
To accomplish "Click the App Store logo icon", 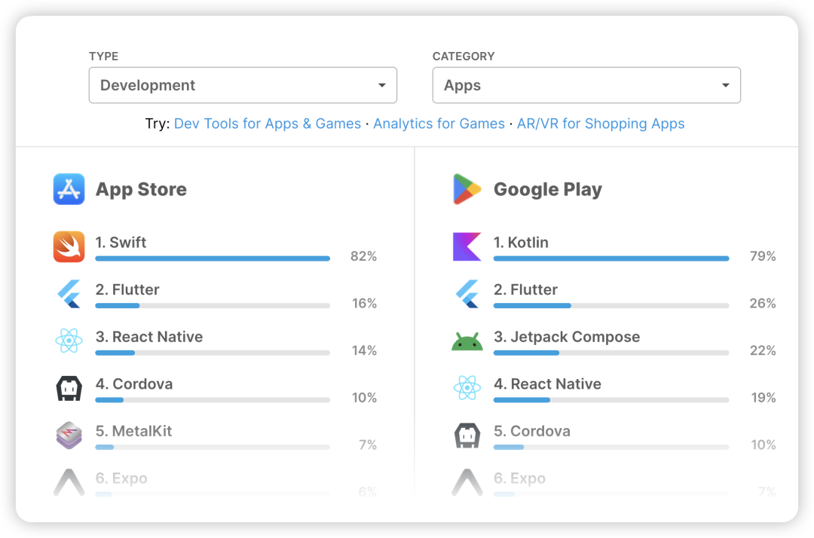I will click(x=69, y=189).
